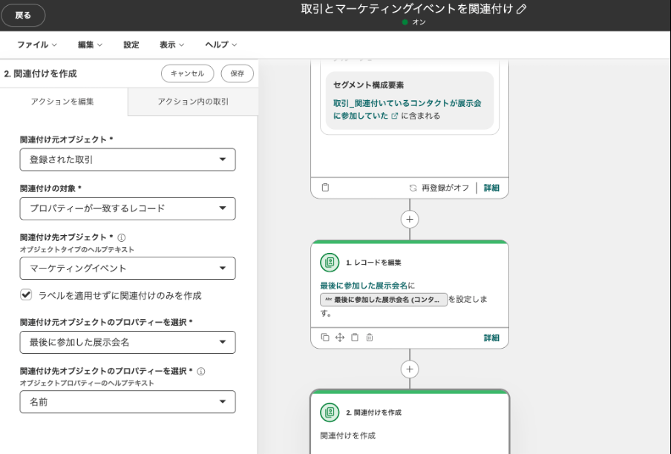Click info icon beside 関連付け先オブジェクトのプロパティーを選択
Viewport: 671px width, 454px height.
[200, 371]
